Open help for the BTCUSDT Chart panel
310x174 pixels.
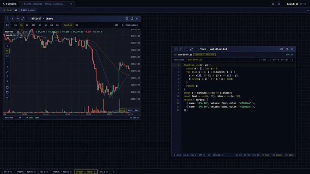pyautogui.click(x=127, y=19)
